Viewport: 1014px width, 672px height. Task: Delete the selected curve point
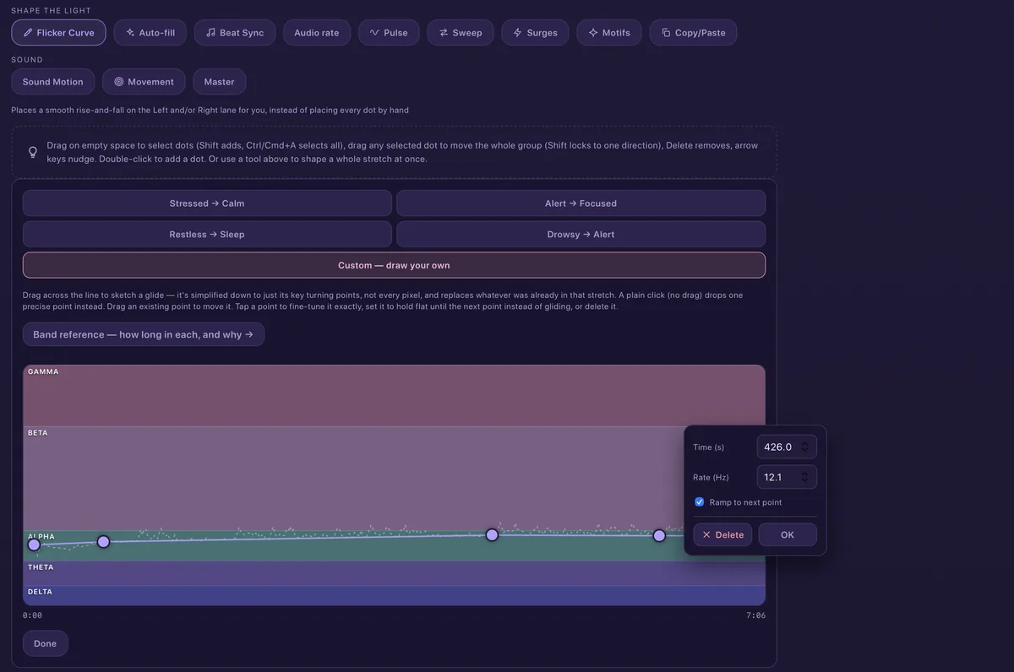click(x=722, y=534)
